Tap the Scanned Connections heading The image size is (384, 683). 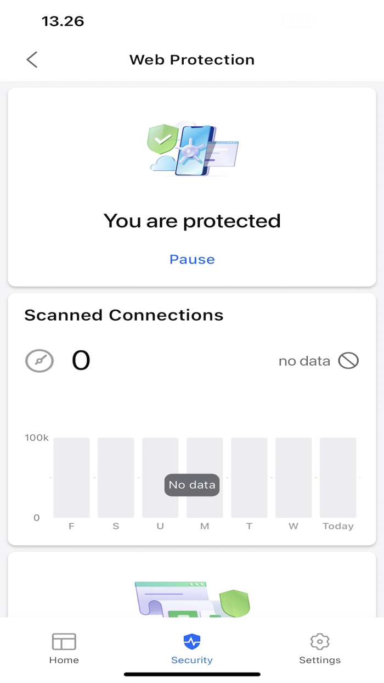click(x=123, y=315)
